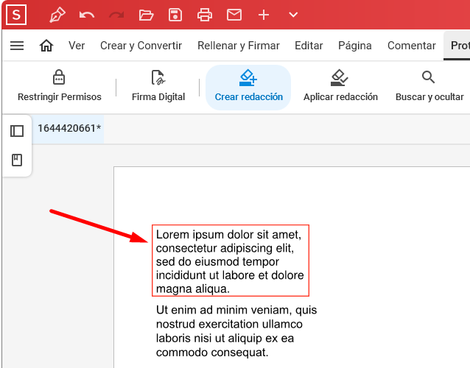This screenshot has width=470, height=368.
Task: Redo the last action
Action: (x=116, y=15)
